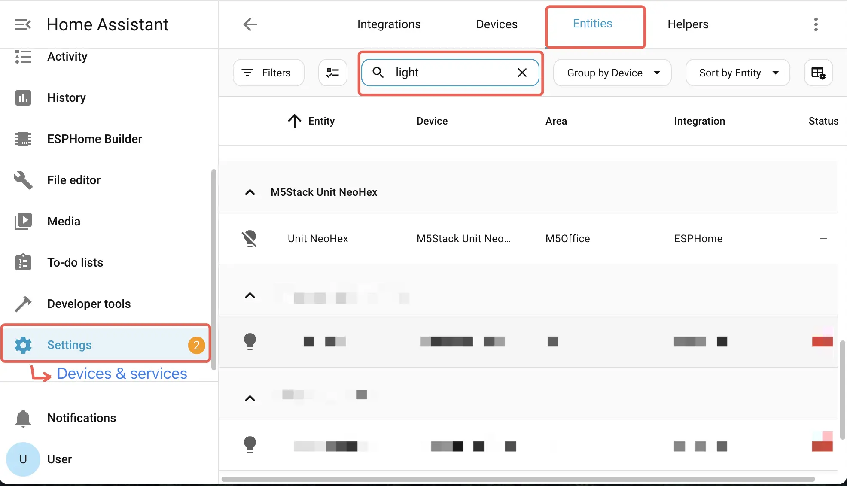Screen dimensions: 847x486
Task: Open ESPHome Builder from sidebar
Action: point(94,139)
